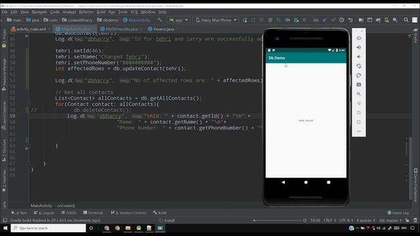The width and height of the screenshot is (420, 236).
Task: Click the Make Project hammer icon
Action: tap(160, 20)
